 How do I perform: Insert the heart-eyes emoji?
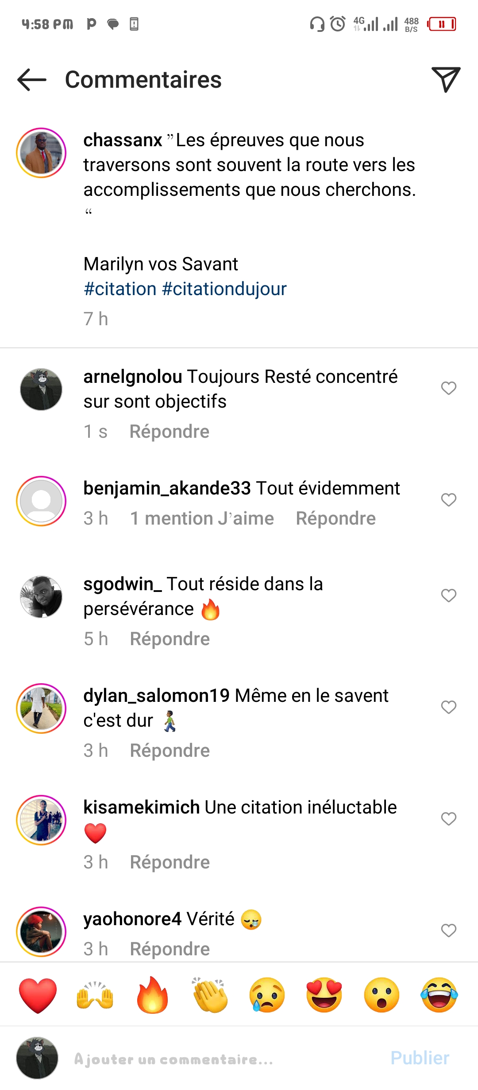click(324, 995)
